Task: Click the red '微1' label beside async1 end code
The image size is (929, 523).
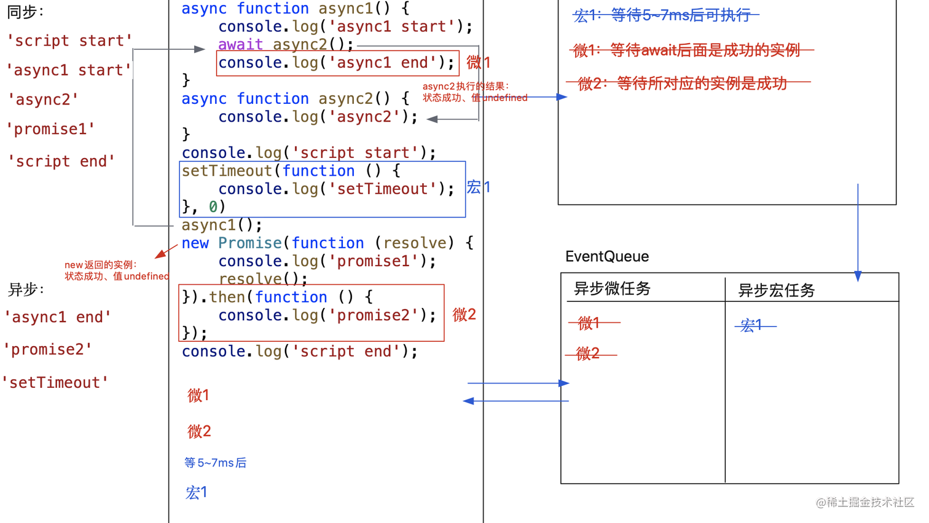Action: coord(479,62)
